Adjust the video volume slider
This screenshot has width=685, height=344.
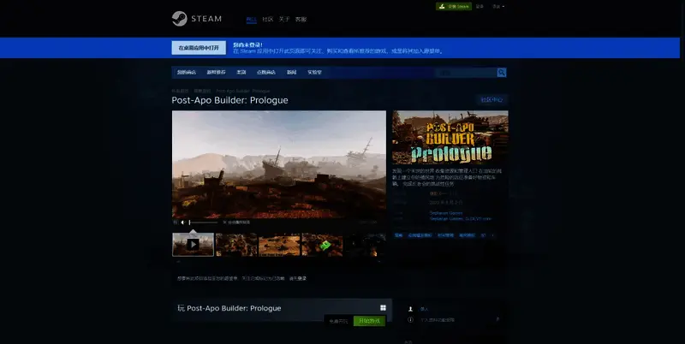point(202,222)
